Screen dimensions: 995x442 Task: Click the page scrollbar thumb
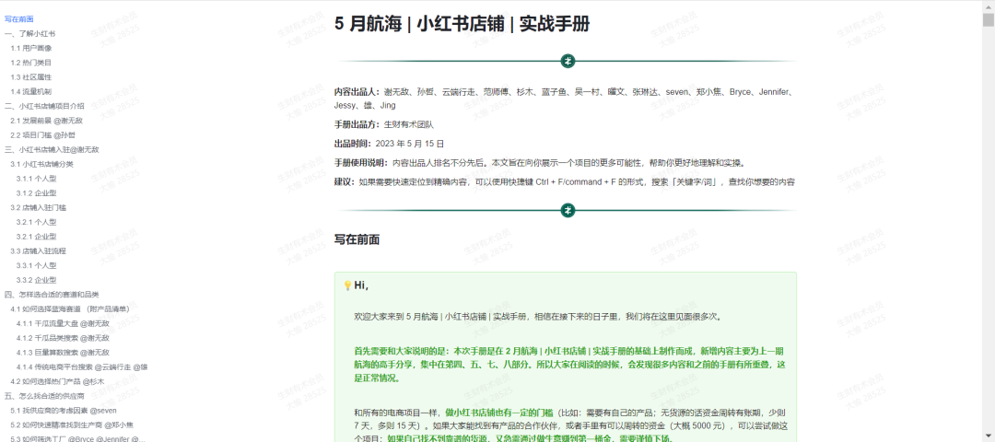click(x=988, y=21)
